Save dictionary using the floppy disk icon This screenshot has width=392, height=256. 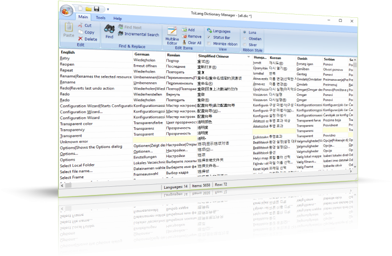coord(96,9)
